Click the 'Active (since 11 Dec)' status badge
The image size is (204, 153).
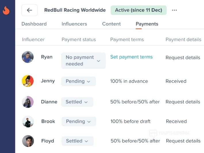(138, 10)
